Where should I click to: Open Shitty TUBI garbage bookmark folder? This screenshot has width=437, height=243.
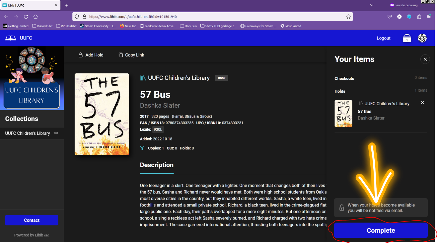[218, 26]
